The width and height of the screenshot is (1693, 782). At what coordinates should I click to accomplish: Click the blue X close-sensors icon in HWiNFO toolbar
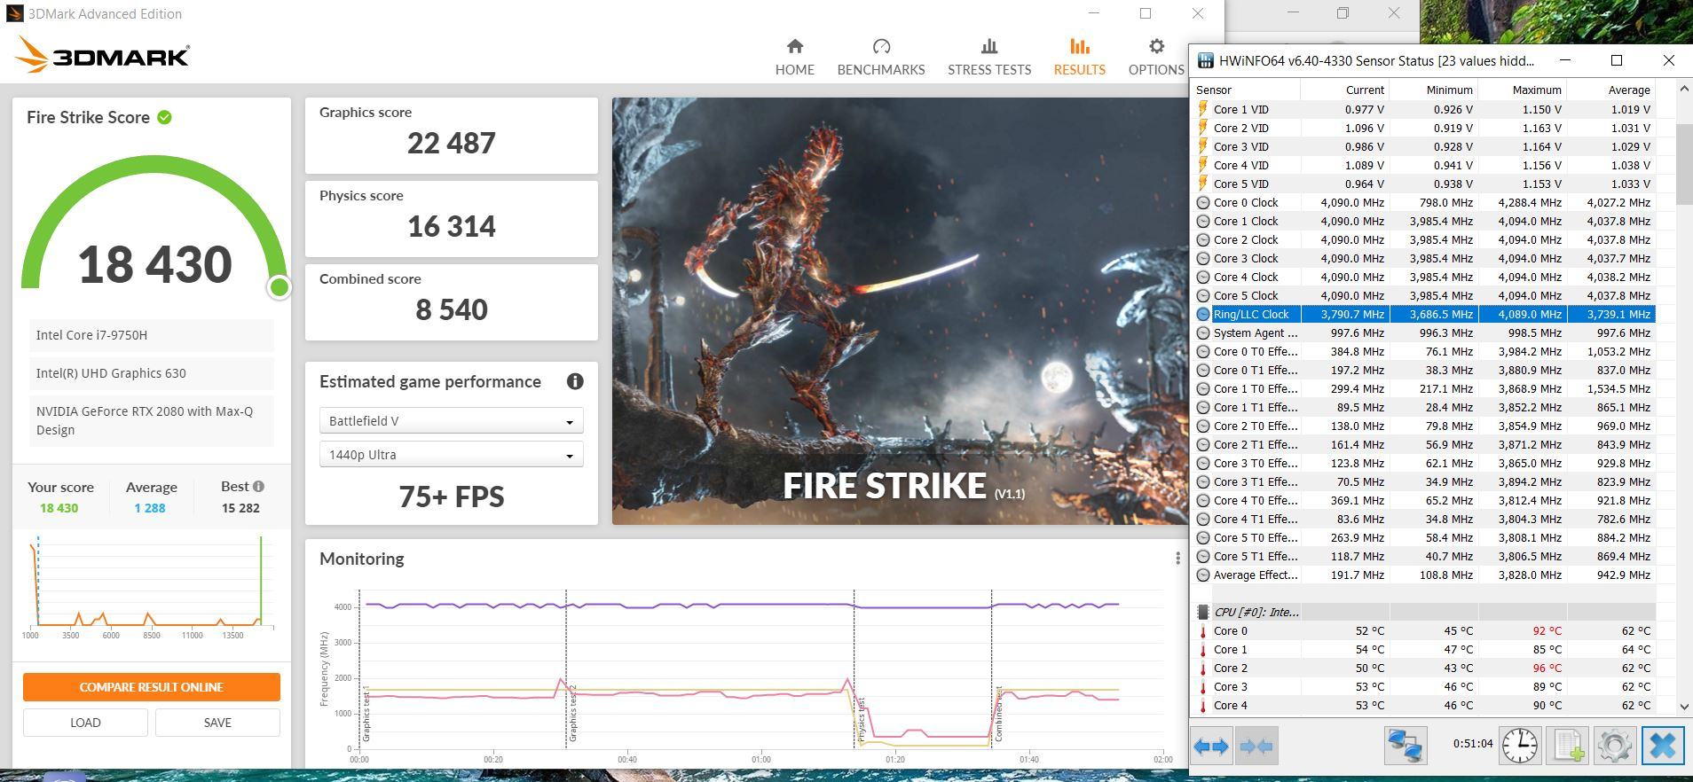coord(1662,745)
